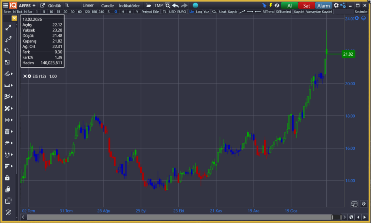Screen dimensions: 371x223
Task: Open the Candle chart type dropdown
Action: (x=107, y=5)
